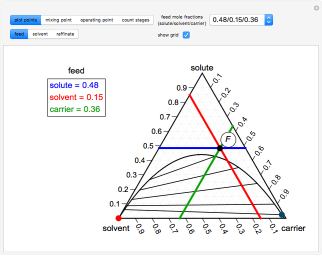Uncheck the show grid checkbox
This screenshot has width=322, height=256.
[x=186, y=35]
